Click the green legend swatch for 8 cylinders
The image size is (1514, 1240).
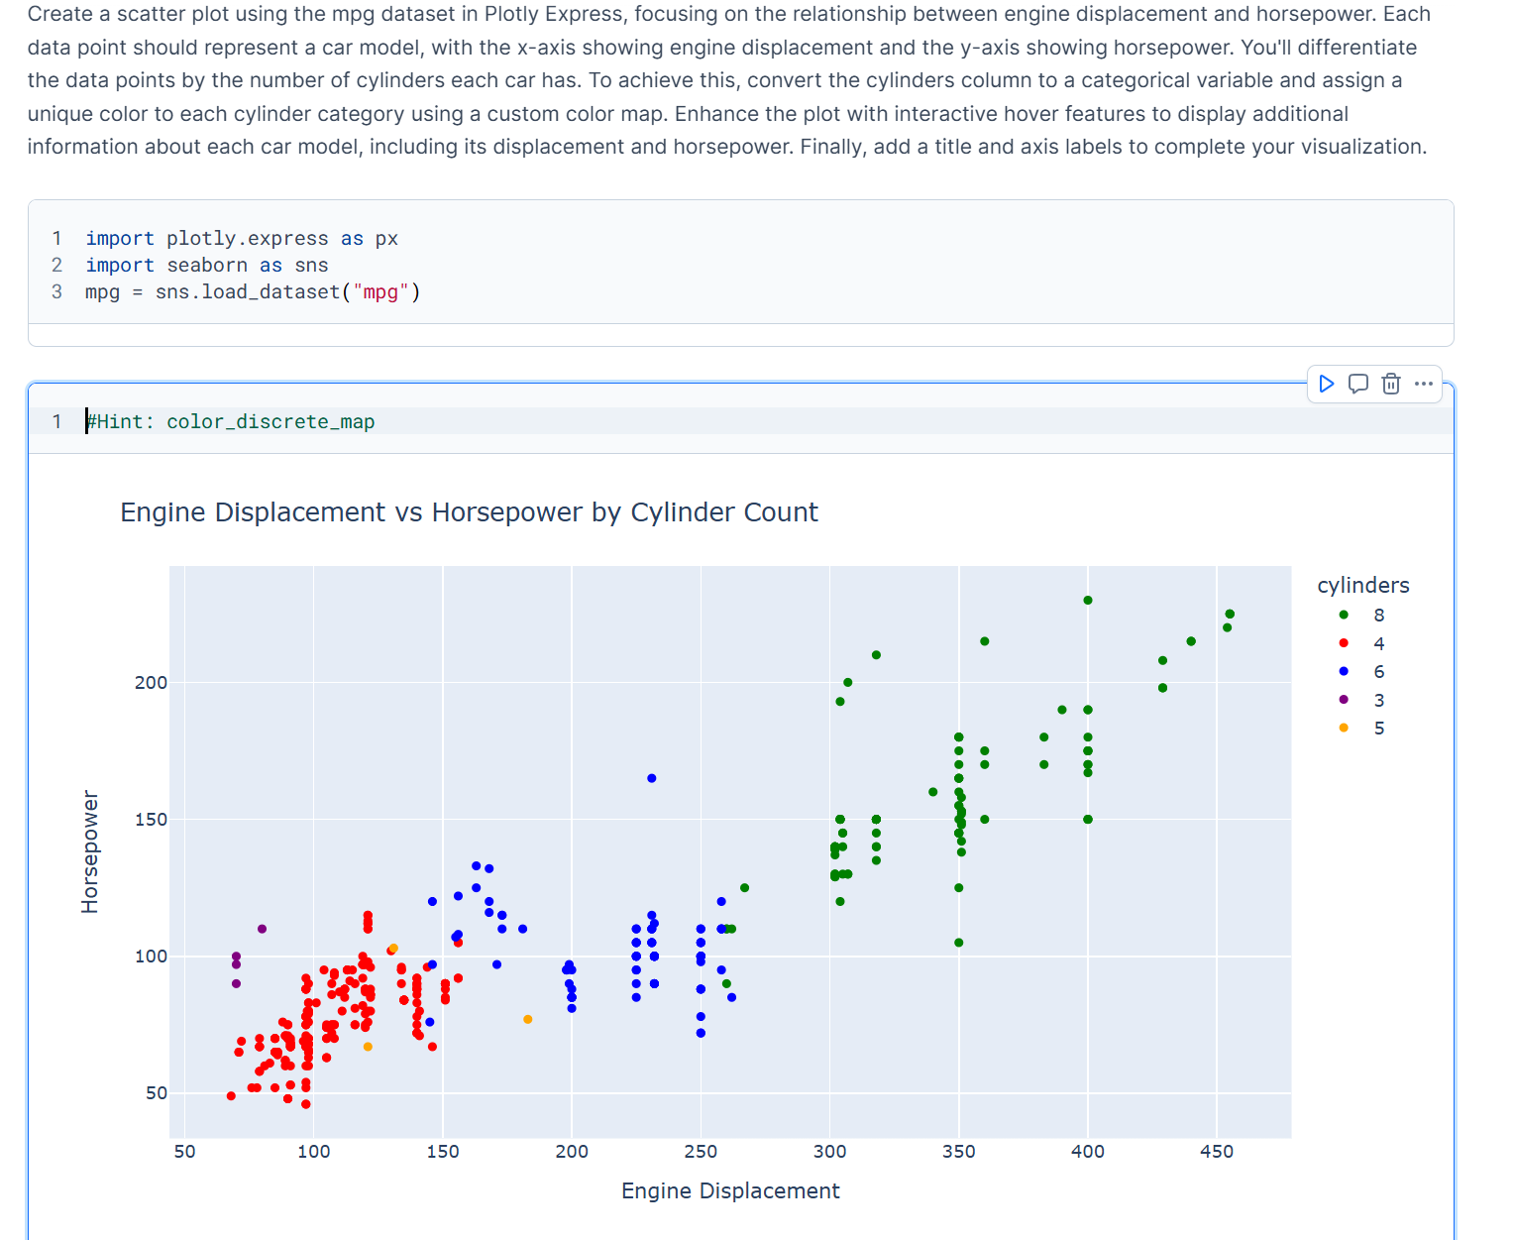tap(1344, 615)
